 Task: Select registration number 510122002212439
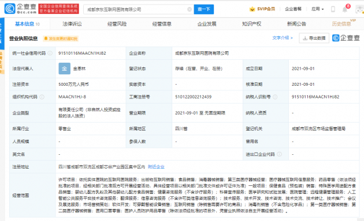(193, 97)
